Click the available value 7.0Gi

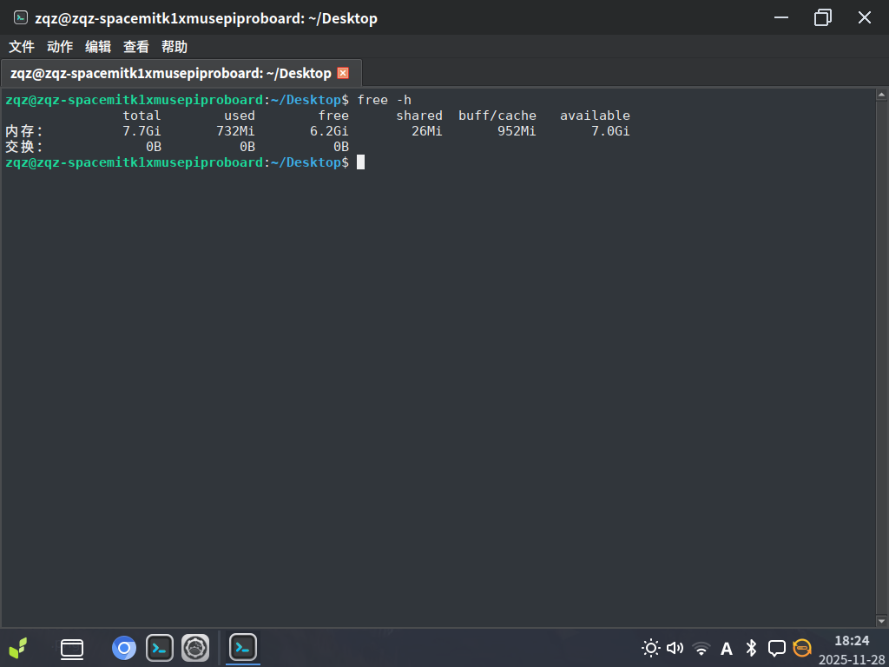tap(610, 131)
